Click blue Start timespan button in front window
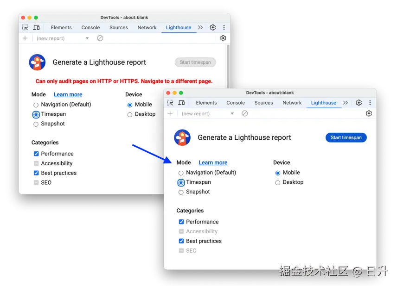The height and width of the screenshot is (286, 397). coord(346,137)
